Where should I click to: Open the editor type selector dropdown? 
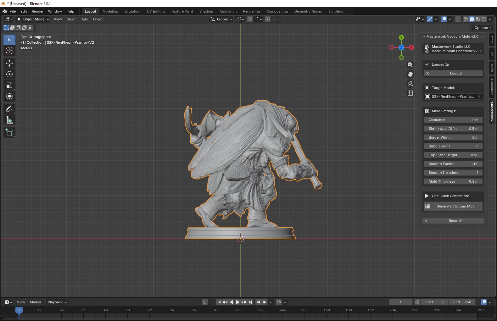pos(8,19)
